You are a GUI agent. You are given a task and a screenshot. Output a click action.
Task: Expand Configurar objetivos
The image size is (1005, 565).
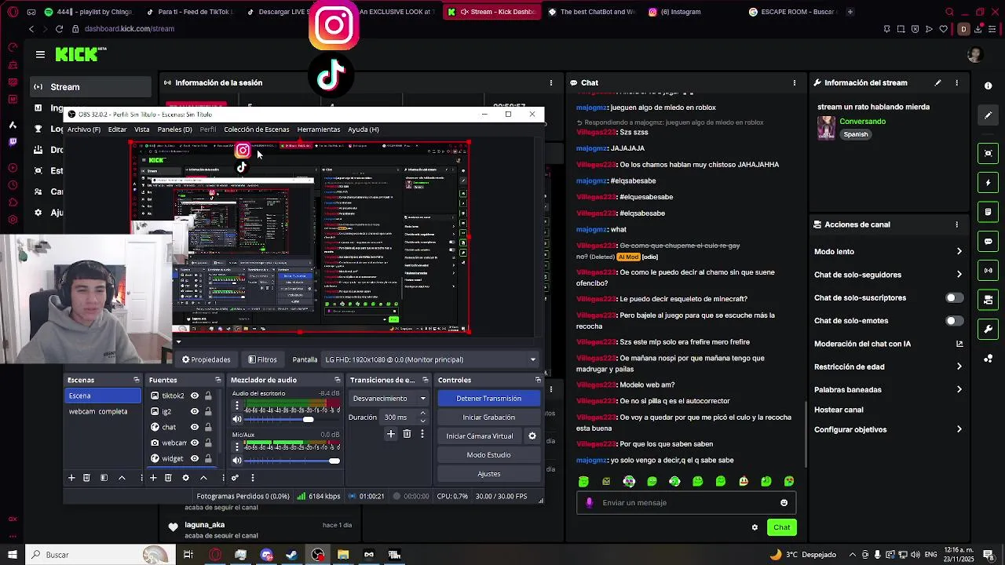coord(959,430)
